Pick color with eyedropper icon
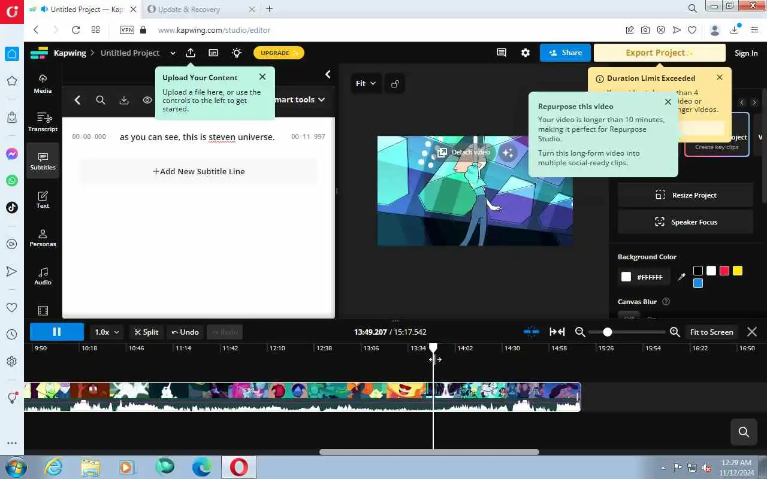 [x=681, y=277]
